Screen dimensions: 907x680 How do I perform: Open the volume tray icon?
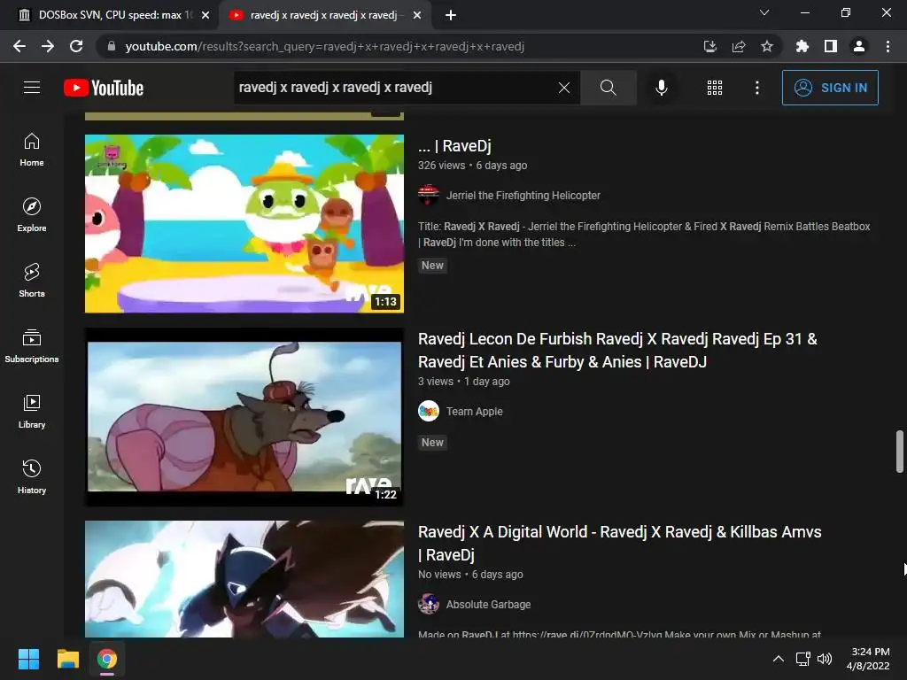point(825,659)
